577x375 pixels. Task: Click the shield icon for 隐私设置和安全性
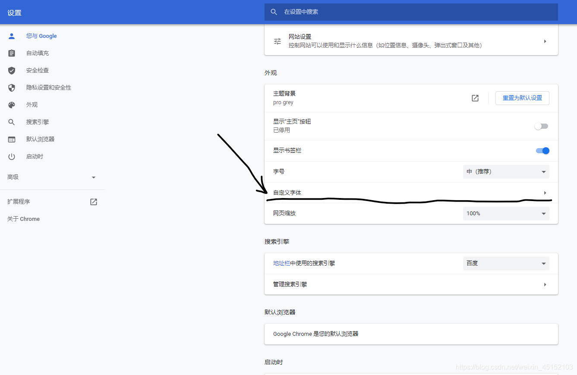point(12,88)
